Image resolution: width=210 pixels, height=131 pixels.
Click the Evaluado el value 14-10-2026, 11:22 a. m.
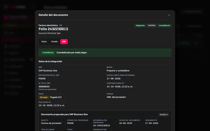tap(52, 105)
